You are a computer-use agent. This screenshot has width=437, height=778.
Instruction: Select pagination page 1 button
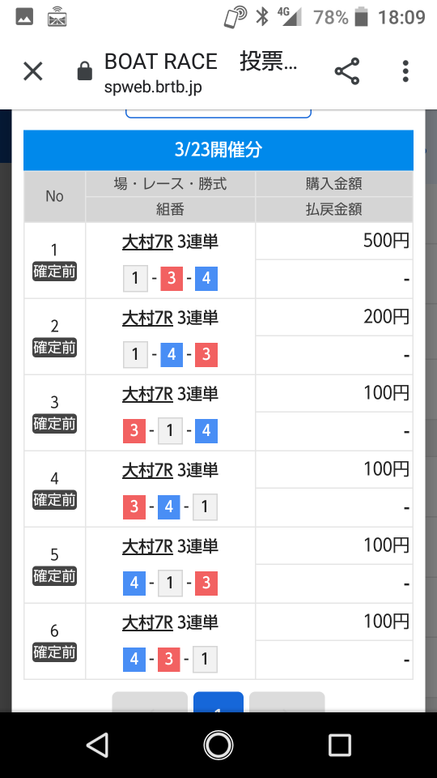click(218, 703)
